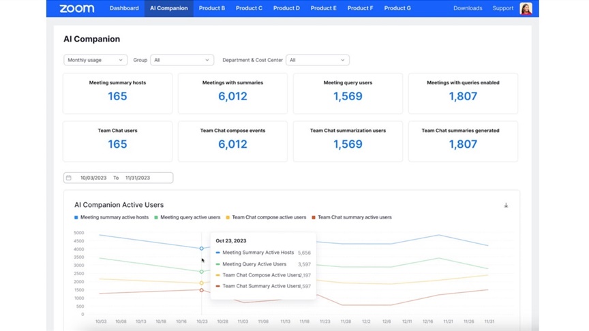Select the Team Chat users card
Viewport: 589px width, 331px height.
pos(117,142)
